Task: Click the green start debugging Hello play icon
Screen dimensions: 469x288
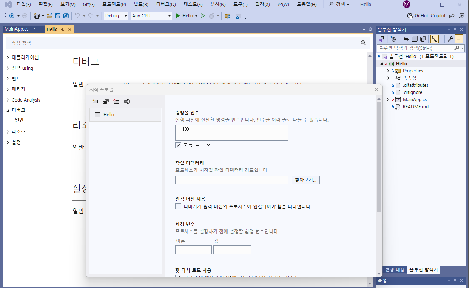Action: [x=178, y=16]
